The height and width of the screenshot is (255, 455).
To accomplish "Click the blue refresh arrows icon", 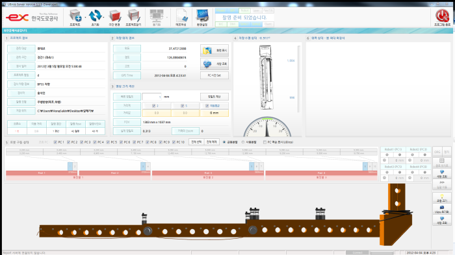I will [95, 16].
